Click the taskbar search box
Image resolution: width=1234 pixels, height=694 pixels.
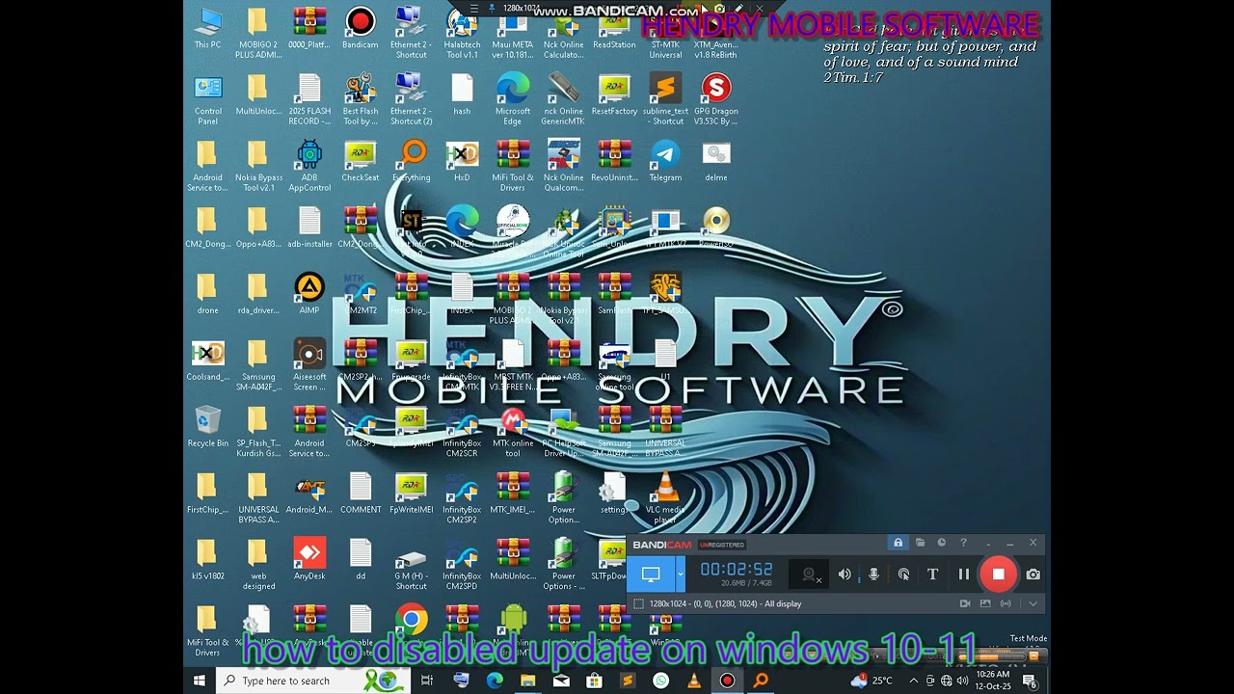(x=314, y=681)
